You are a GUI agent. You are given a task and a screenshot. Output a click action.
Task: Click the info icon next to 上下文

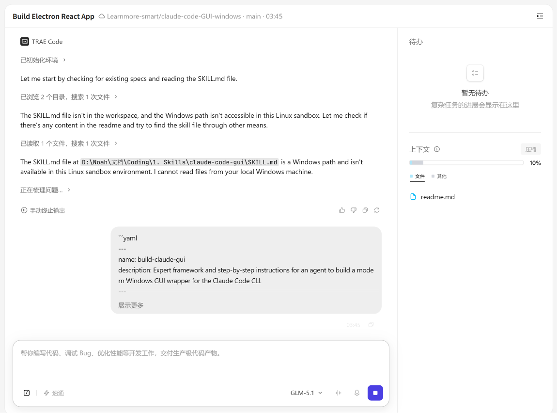tap(437, 149)
